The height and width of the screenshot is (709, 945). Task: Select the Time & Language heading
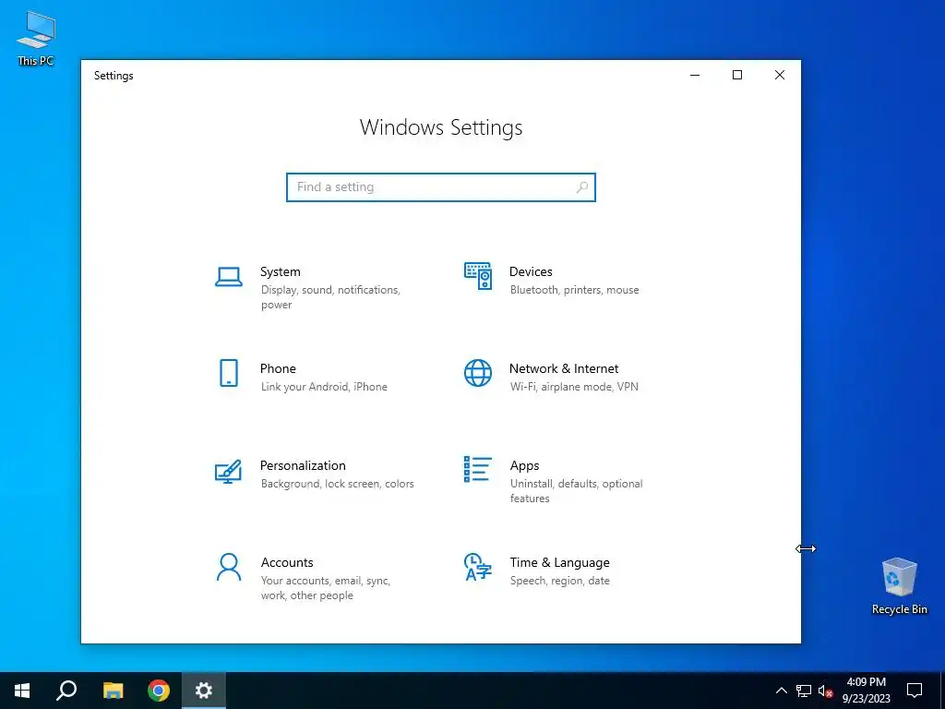(560, 563)
